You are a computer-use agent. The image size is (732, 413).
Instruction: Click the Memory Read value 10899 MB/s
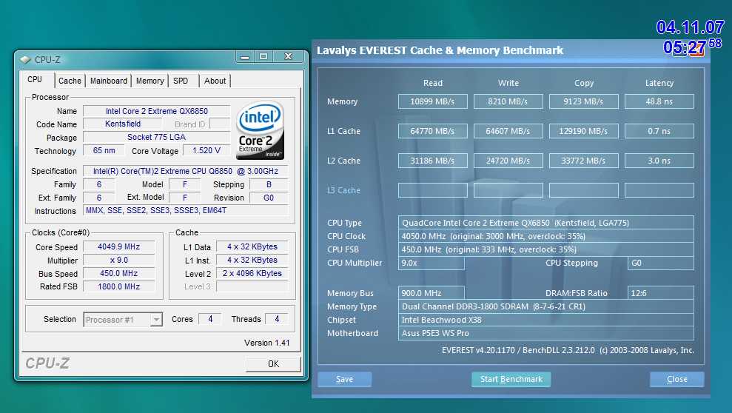click(432, 101)
